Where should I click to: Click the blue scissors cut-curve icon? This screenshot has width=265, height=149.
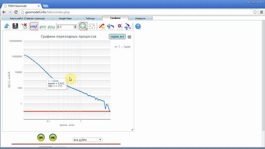(x=111, y=26)
